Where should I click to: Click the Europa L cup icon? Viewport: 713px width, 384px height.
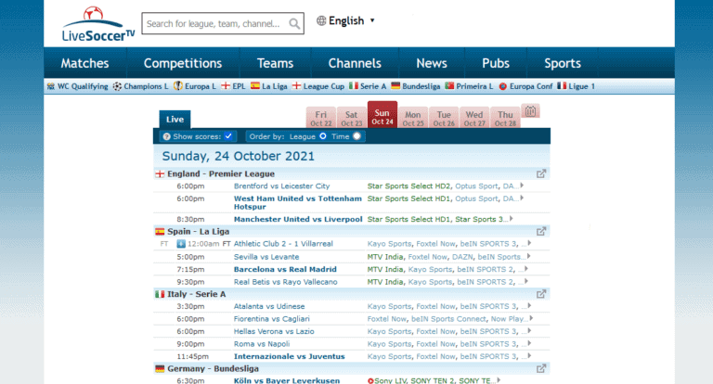178,85
